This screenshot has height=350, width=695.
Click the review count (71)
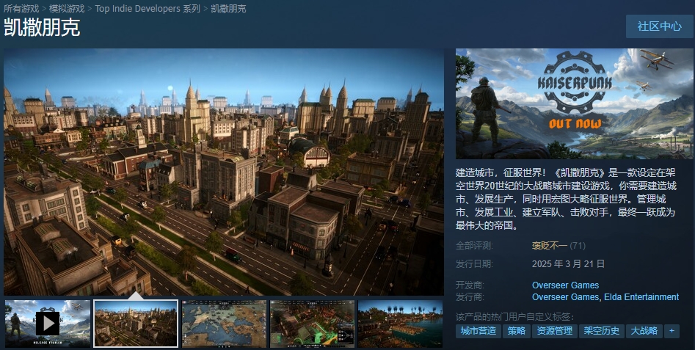pyautogui.click(x=578, y=245)
